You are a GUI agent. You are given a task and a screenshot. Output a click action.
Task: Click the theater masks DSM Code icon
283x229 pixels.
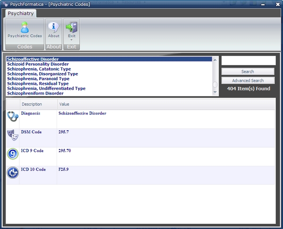click(x=13, y=136)
